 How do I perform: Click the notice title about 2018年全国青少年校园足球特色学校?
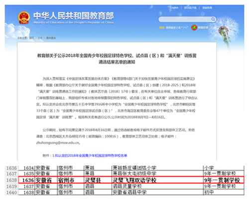pos(117,59)
